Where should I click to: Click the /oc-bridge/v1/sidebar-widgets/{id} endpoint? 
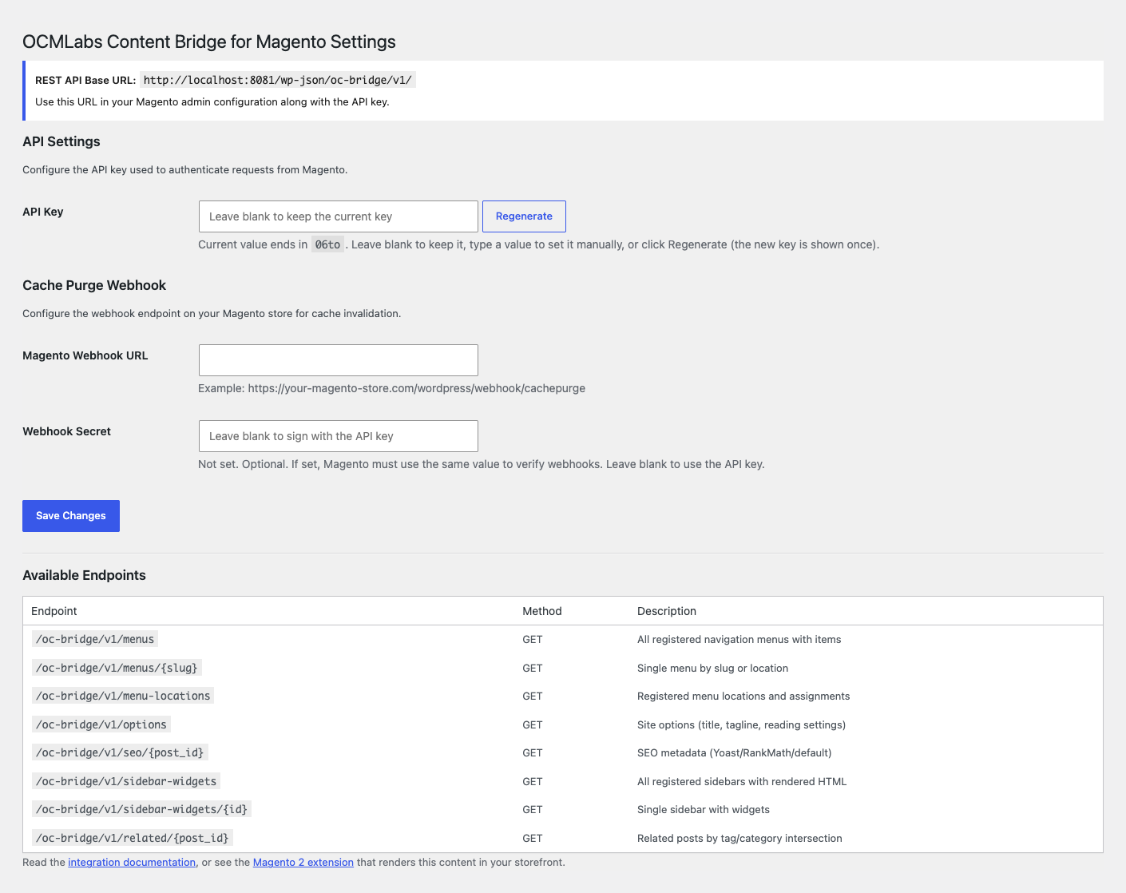click(141, 809)
